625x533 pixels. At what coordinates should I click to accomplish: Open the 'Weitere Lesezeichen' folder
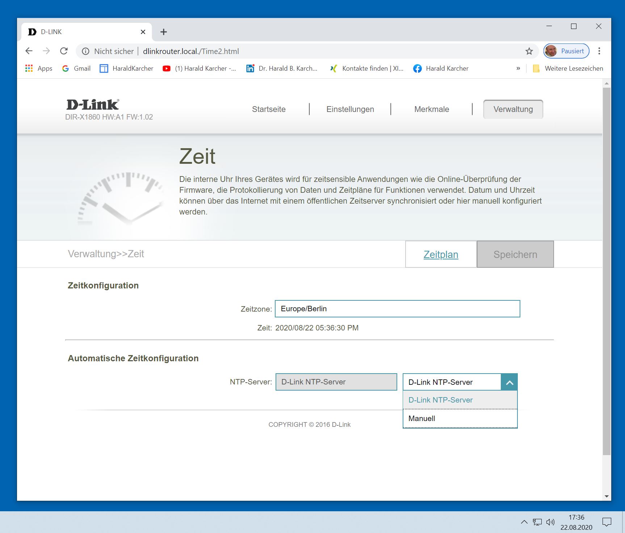568,68
